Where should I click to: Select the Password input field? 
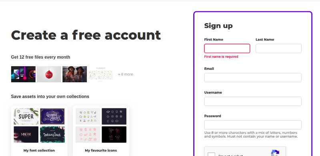253,125
